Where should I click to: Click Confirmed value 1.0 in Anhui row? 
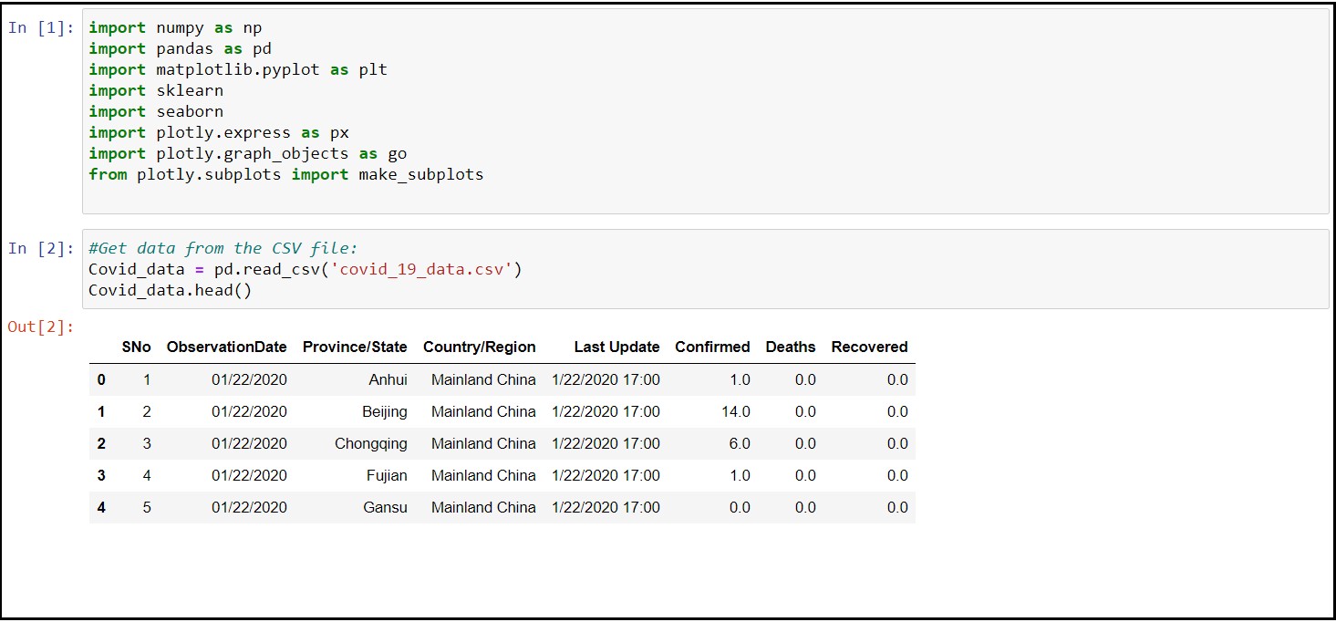(740, 379)
